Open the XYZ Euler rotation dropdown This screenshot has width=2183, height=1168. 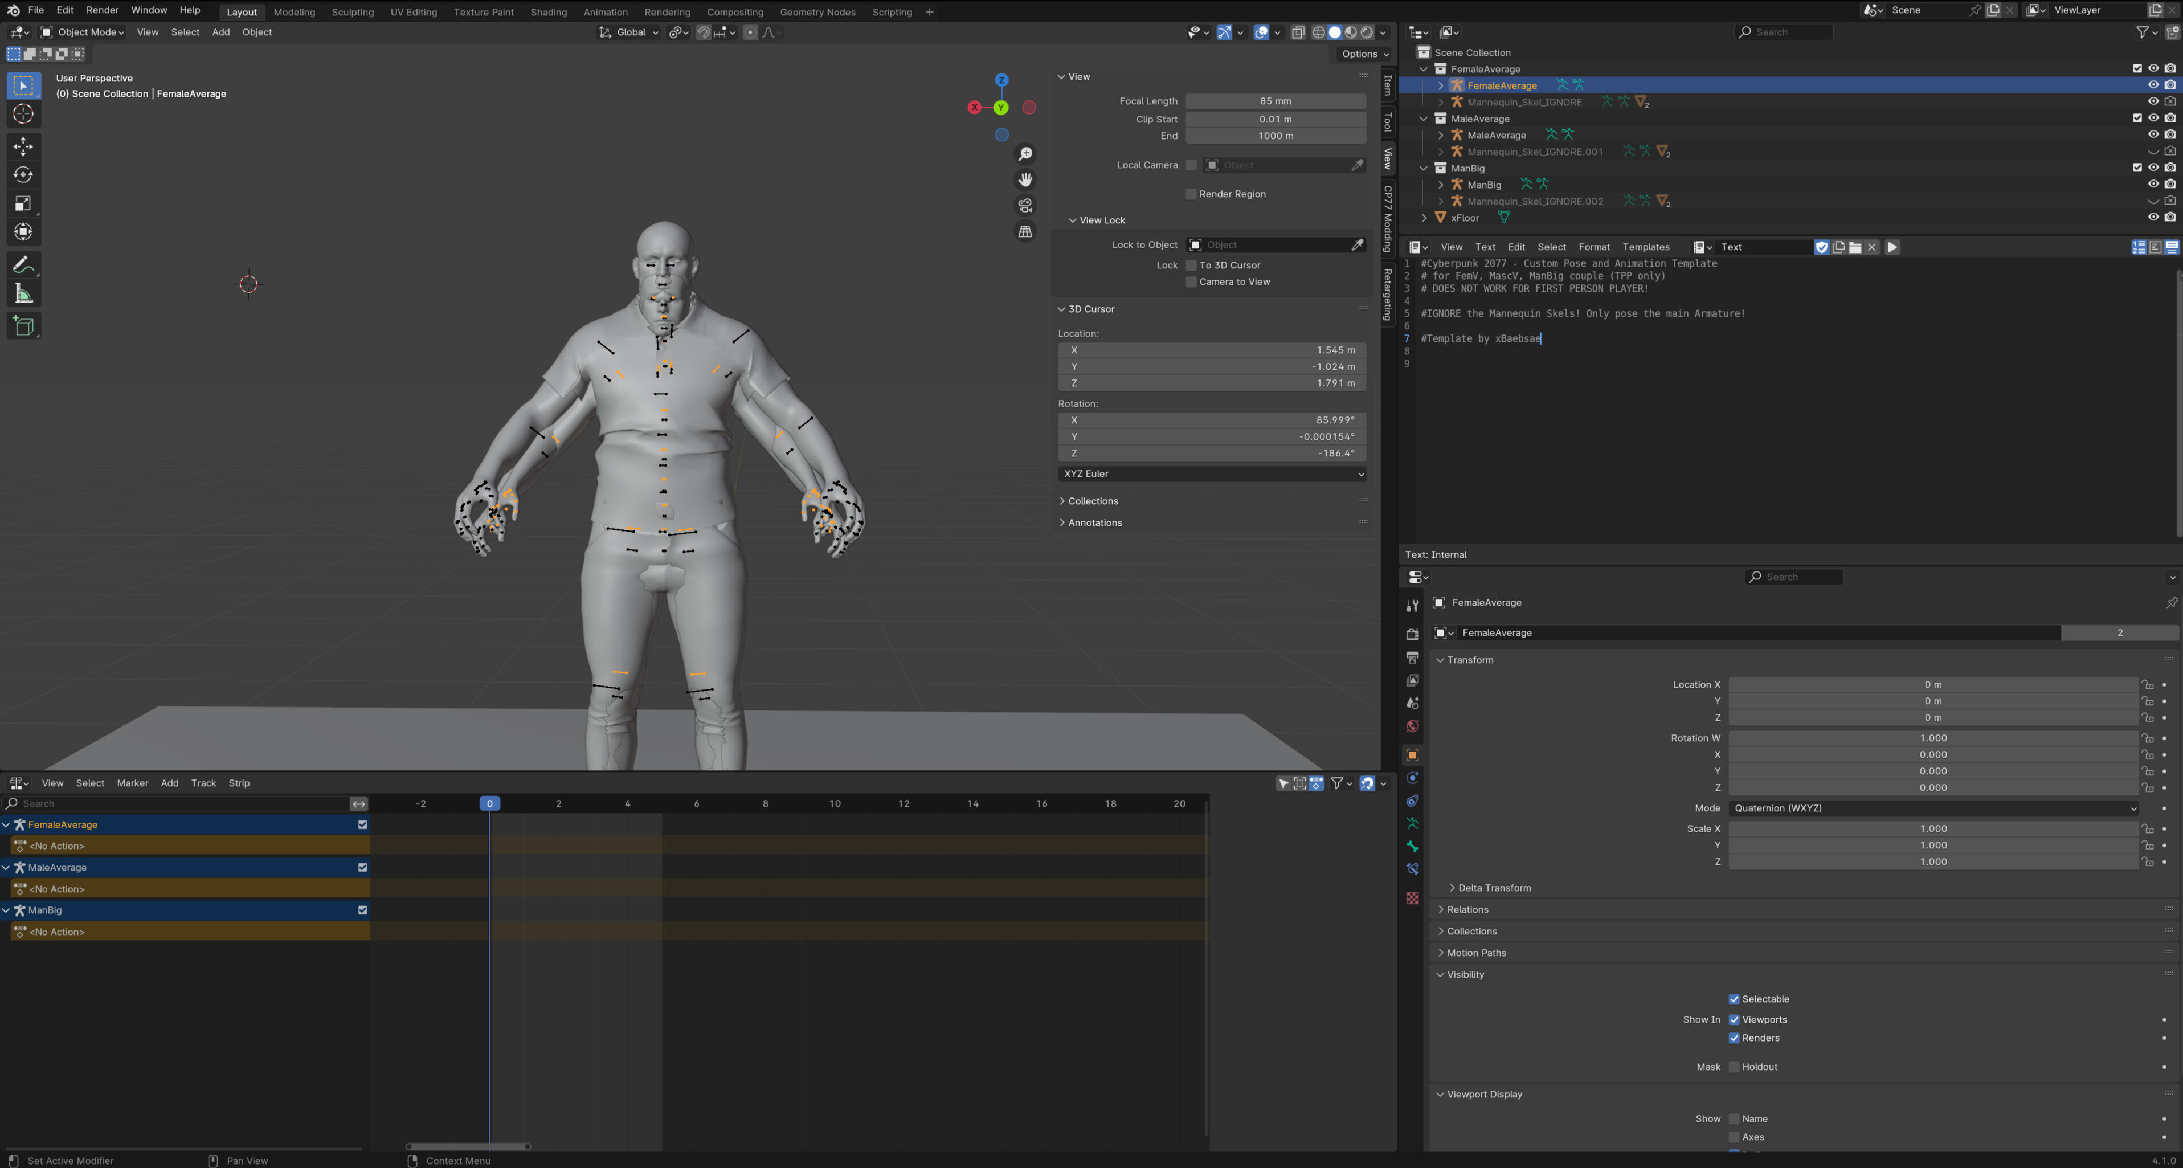(x=1212, y=474)
